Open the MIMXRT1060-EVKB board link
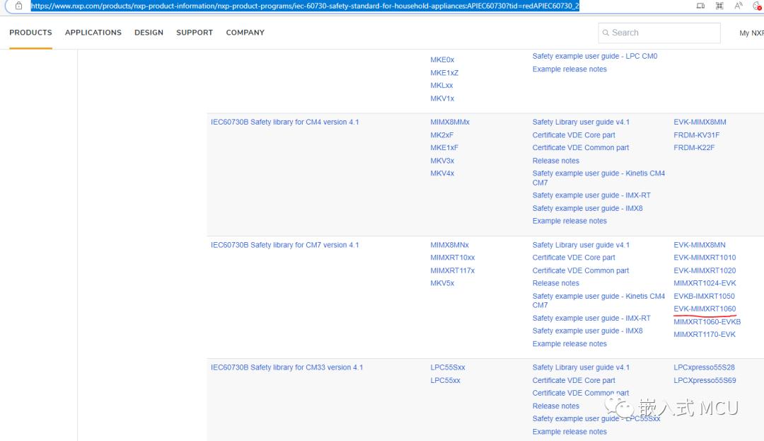 [707, 321]
